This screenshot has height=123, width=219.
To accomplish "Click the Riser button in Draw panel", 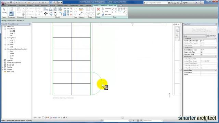I will pyautogui.click(x=105, y=12).
